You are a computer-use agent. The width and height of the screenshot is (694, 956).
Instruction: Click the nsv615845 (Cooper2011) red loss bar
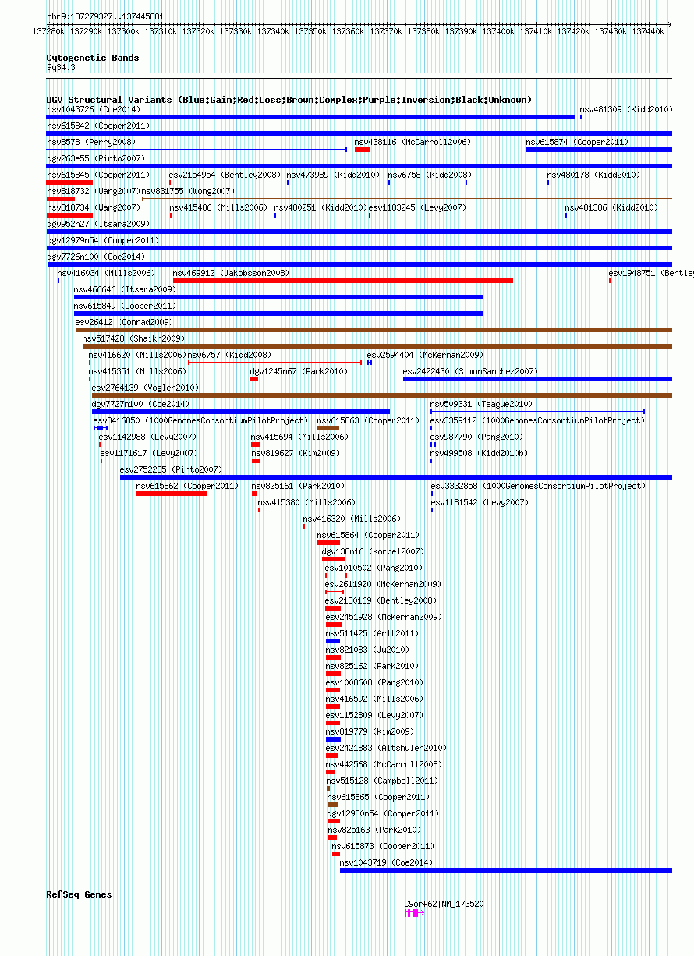(69, 182)
